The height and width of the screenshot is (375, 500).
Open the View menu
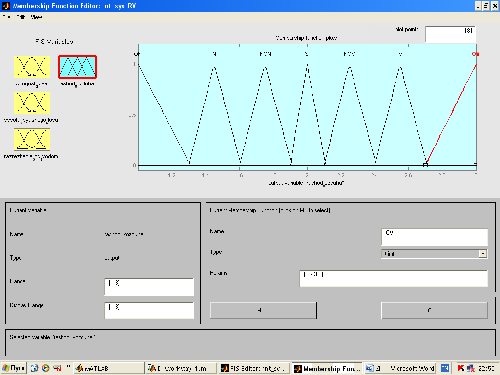tap(36, 17)
